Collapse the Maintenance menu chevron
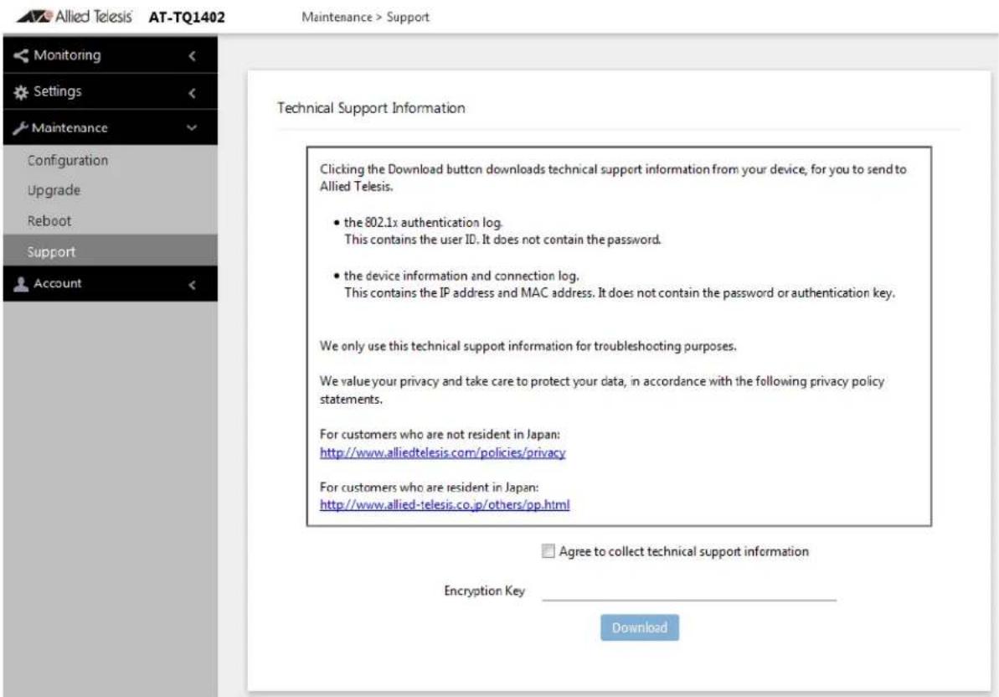 tap(192, 128)
